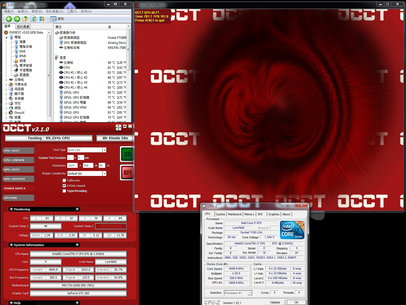Click the folder-up icon in EVEREST toolbar
The height and width of the screenshot is (305, 406).
(x=25, y=19)
